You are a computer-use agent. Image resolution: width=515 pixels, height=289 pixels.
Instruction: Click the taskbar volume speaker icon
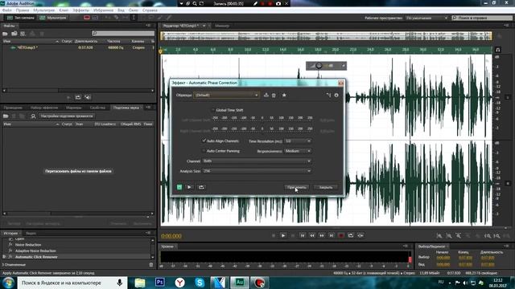465,283
